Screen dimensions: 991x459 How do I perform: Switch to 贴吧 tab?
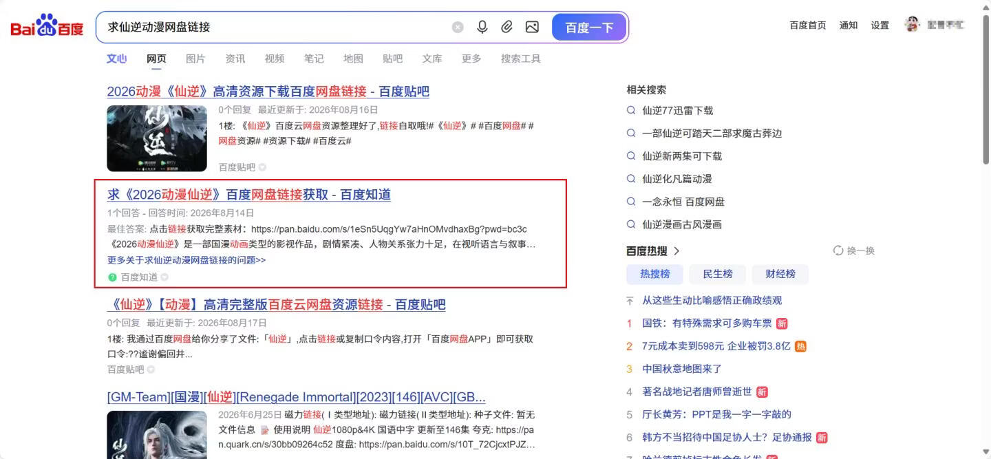393,58
